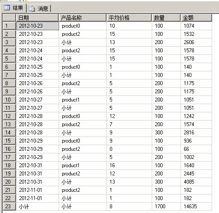The image size is (219, 213).
Task: Select the 产品名称 column header
Action: point(83,18)
